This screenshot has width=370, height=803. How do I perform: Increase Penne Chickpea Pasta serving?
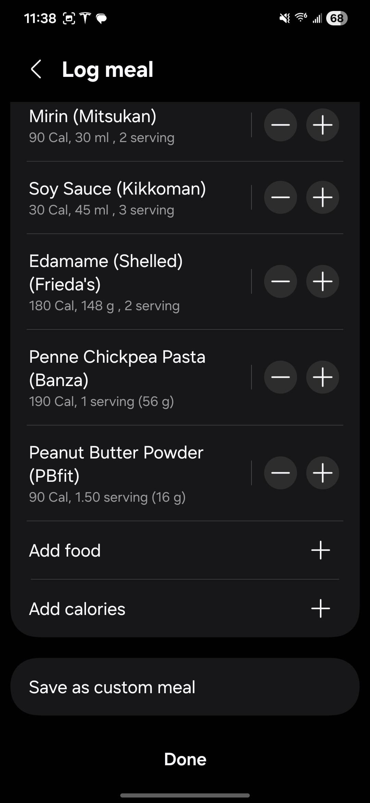[x=322, y=377]
